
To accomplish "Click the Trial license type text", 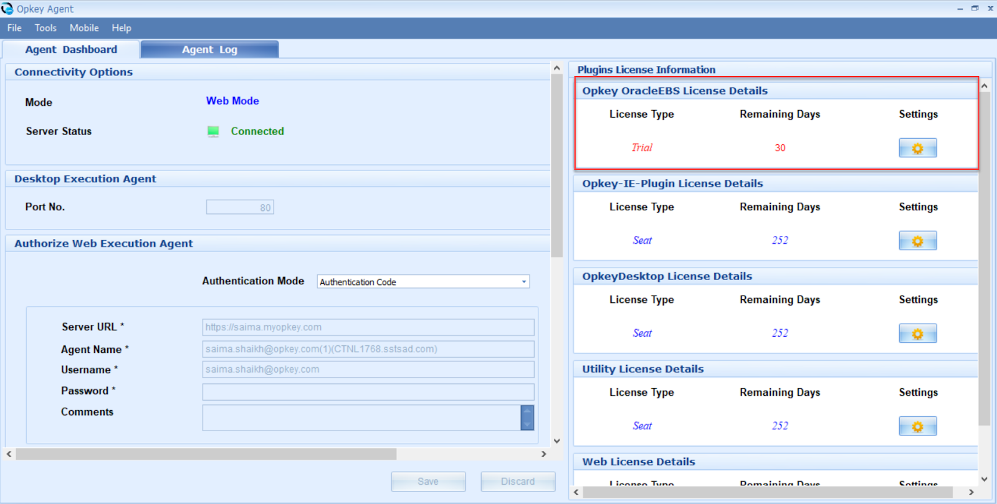I will [x=642, y=148].
